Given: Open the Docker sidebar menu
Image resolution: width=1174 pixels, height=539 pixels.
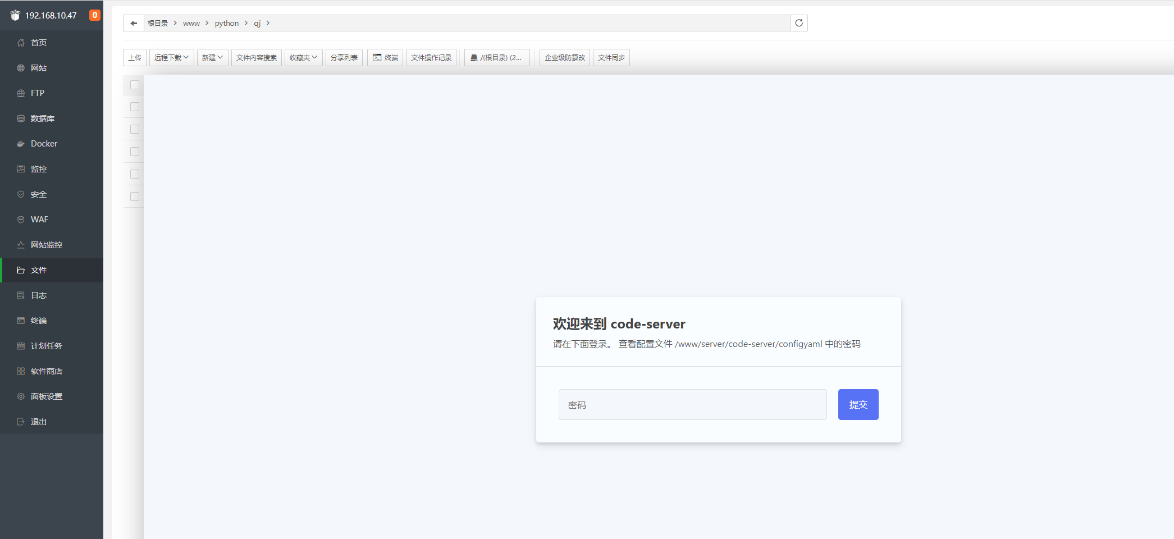Looking at the screenshot, I should pyautogui.click(x=52, y=144).
